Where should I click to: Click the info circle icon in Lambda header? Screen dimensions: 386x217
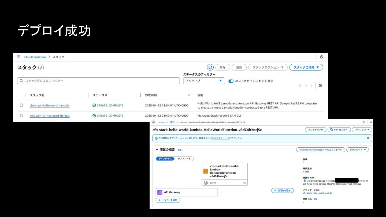click(364, 122)
